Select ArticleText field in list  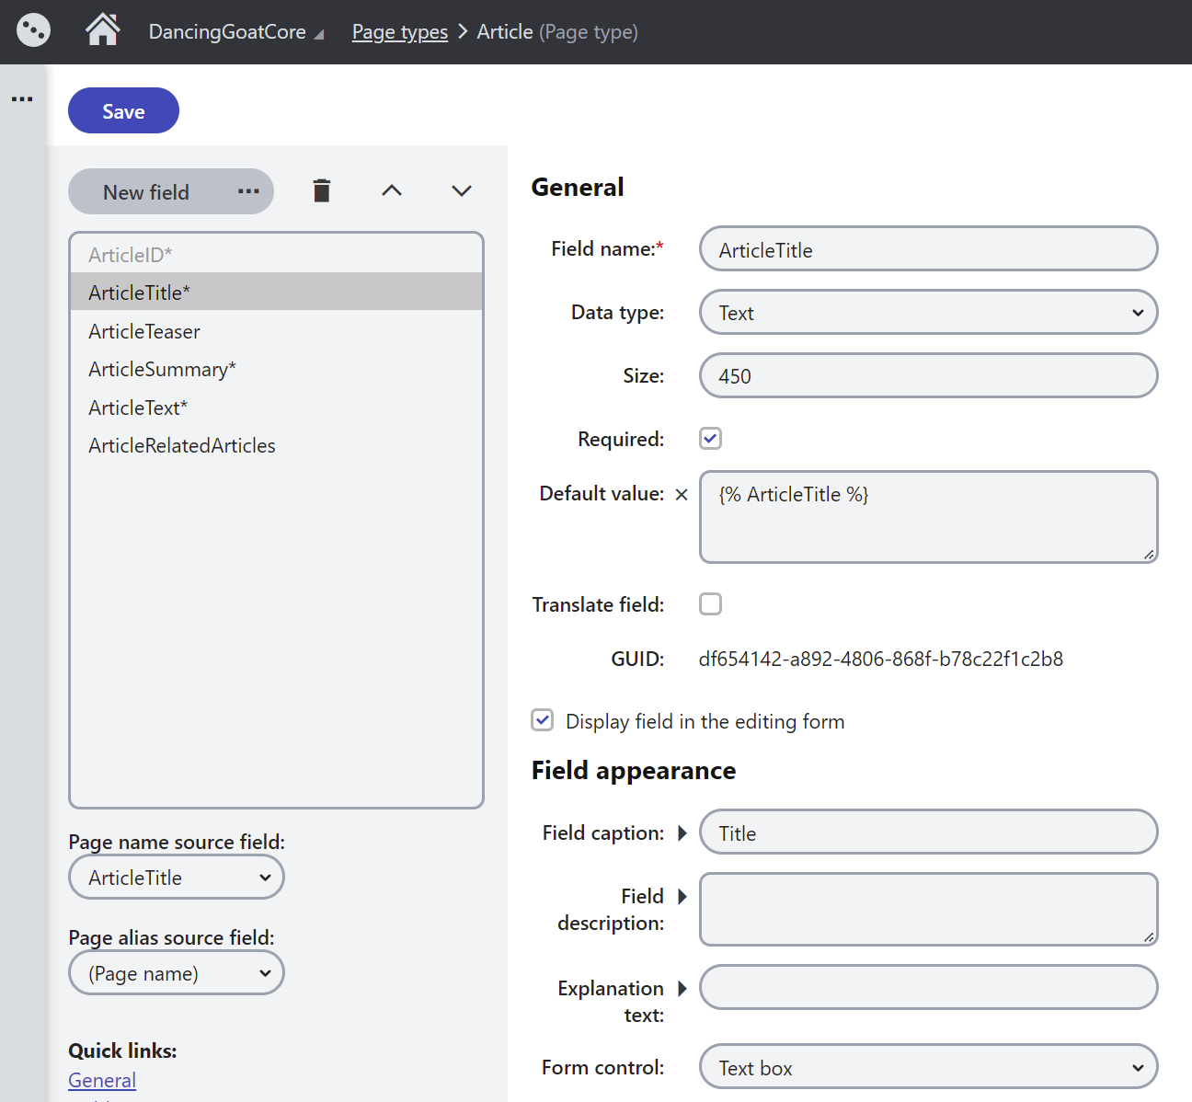tap(276, 408)
